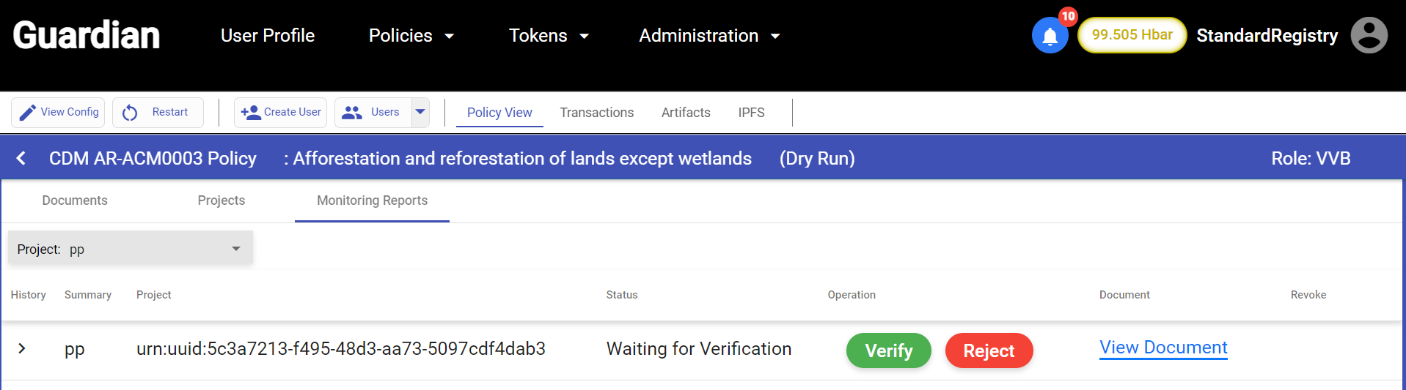Expand the Policies menu
This screenshot has width=1406, height=390.
point(411,36)
